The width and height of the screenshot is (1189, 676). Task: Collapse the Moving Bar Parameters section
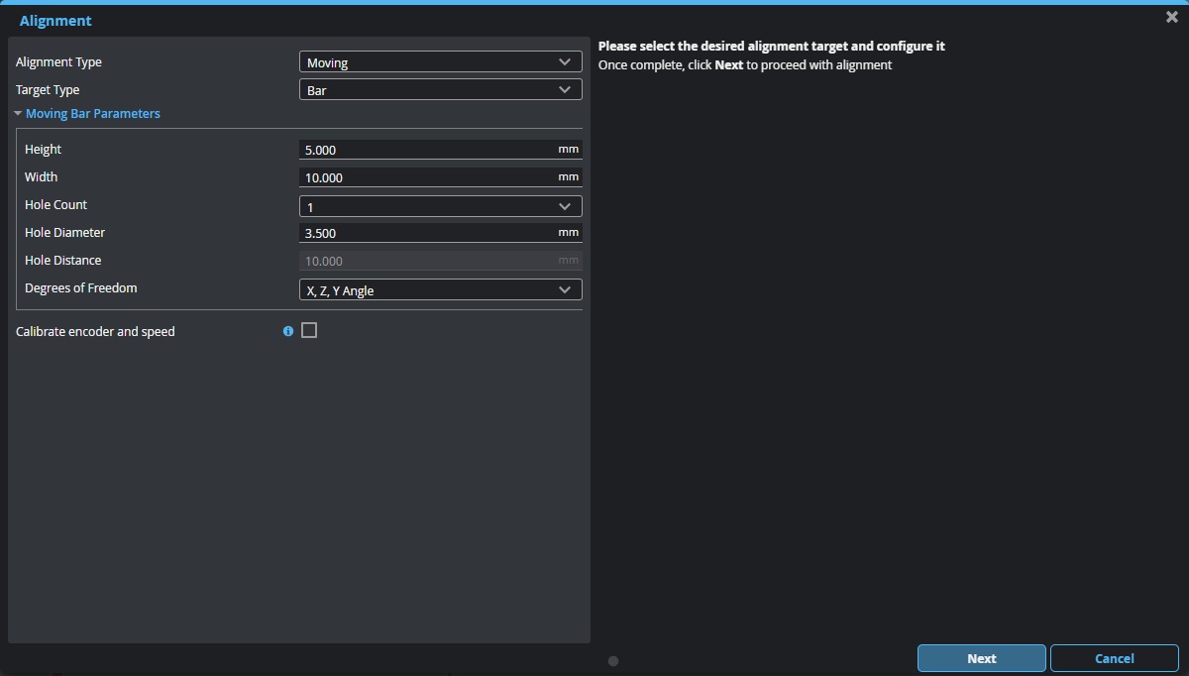pyautogui.click(x=18, y=114)
